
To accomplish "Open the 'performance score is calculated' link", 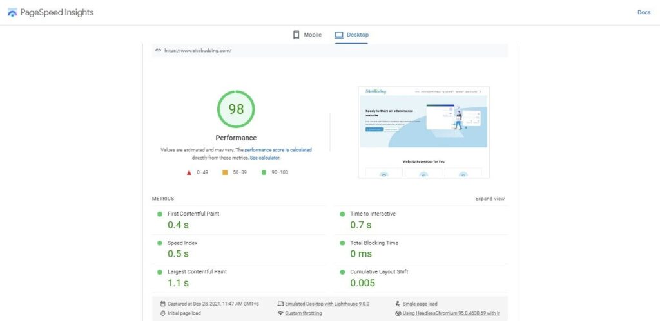I will tap(278, 149).
